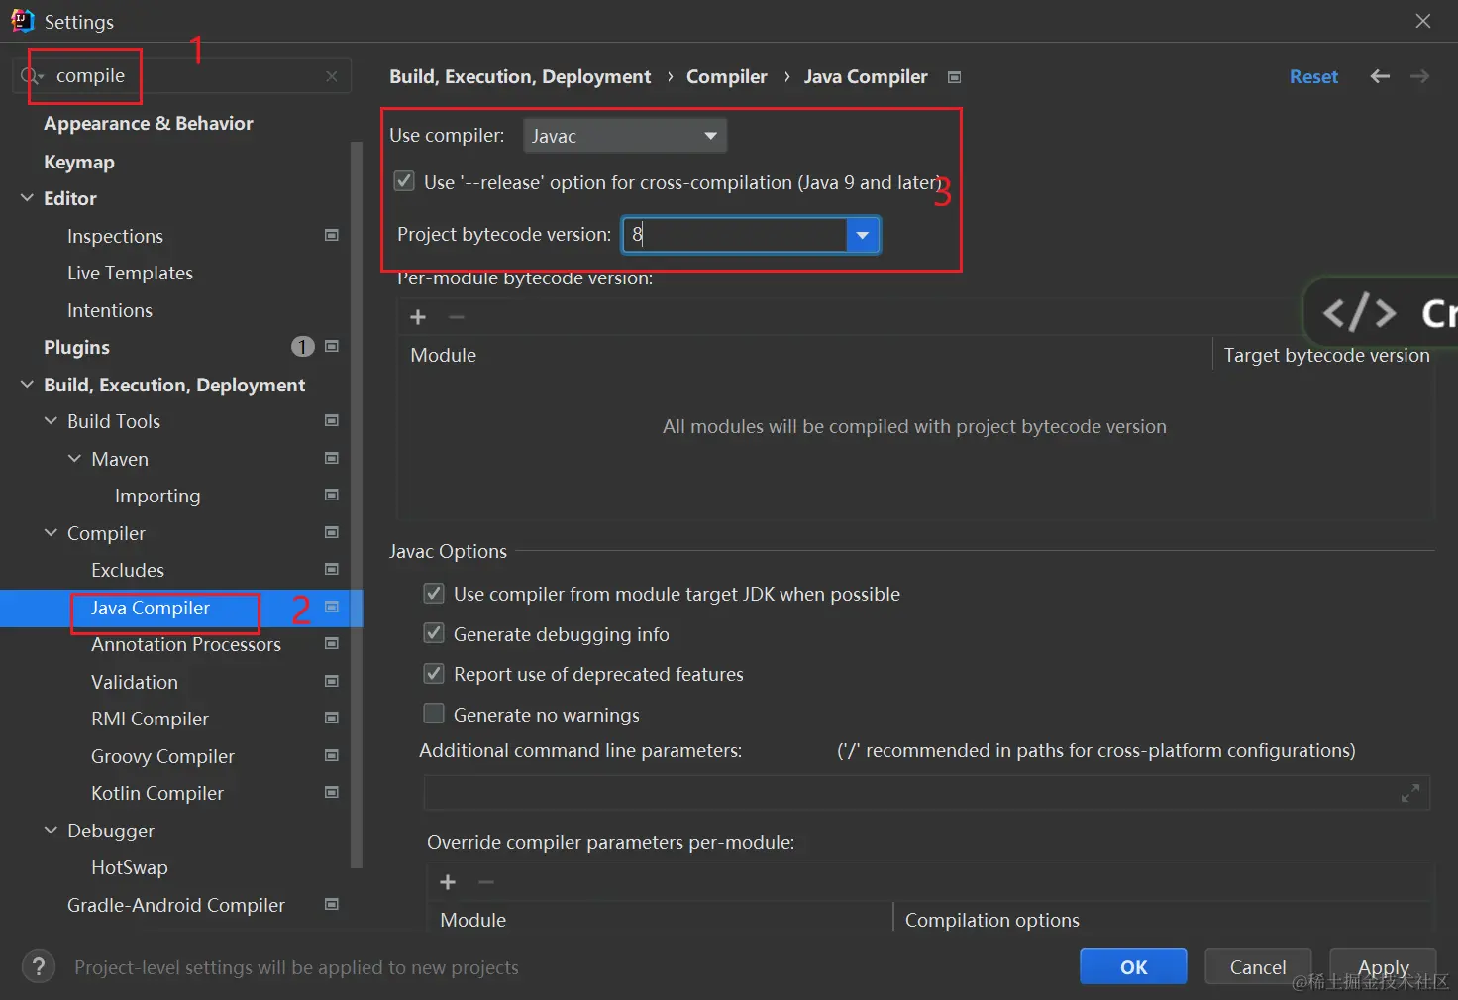Screen dimensions: 1458x1000
Task: Click Compiler in the breadcrumb path
Action: coord(727,76)
